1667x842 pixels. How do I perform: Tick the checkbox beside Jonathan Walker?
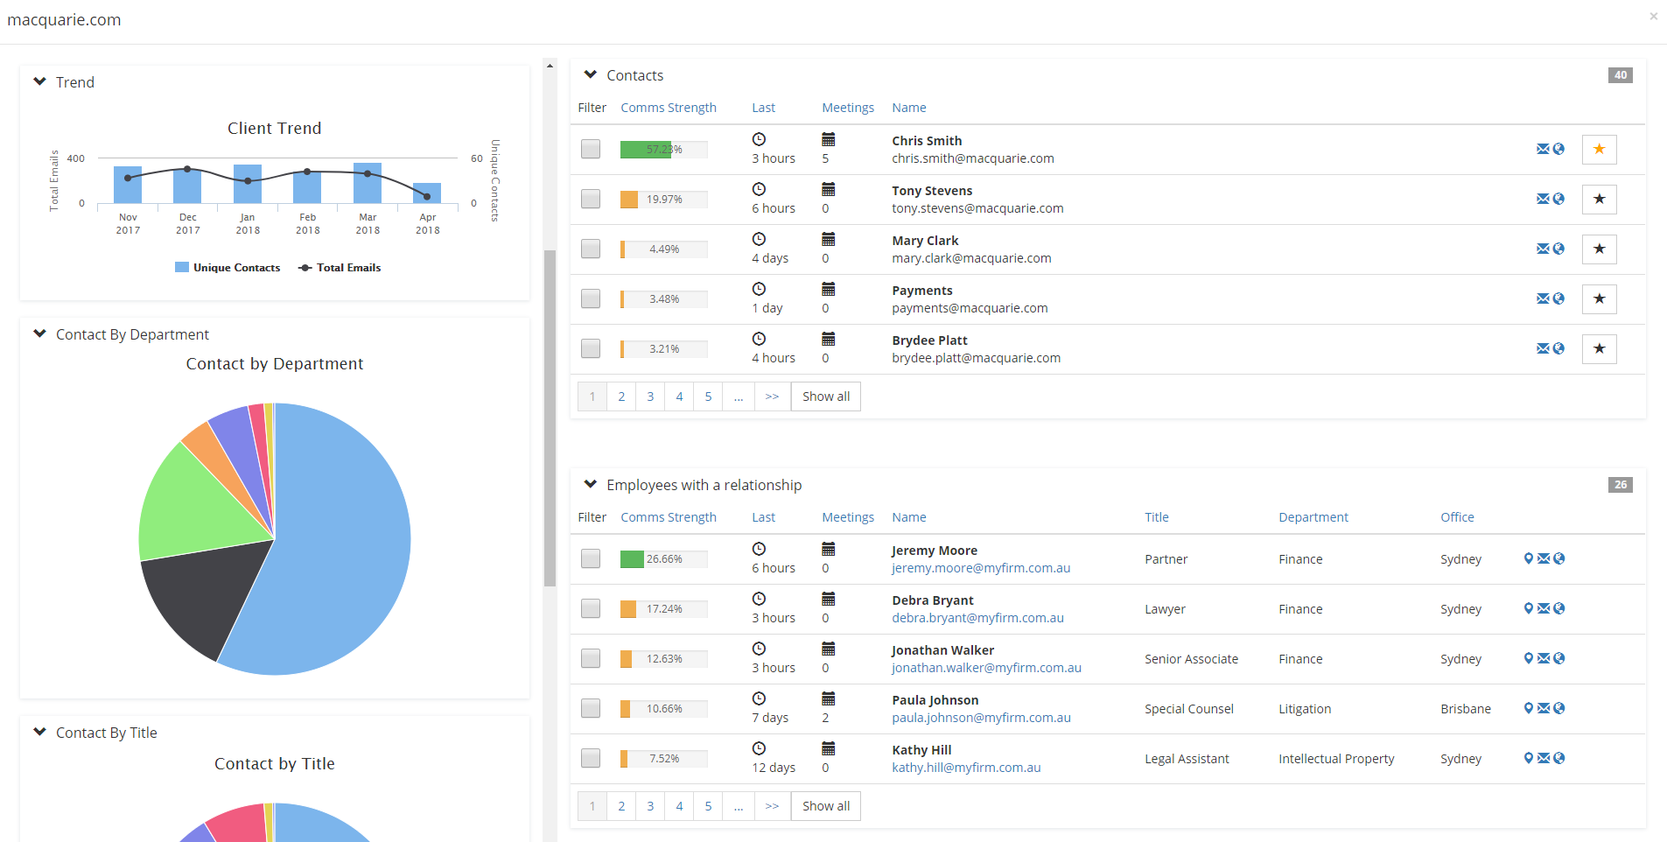(591, 659)
